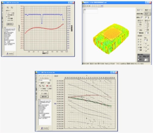The height and width of the screenshot is (133, 153).
Task: Click the small grid icon right of the red marker
Action: 50,86
